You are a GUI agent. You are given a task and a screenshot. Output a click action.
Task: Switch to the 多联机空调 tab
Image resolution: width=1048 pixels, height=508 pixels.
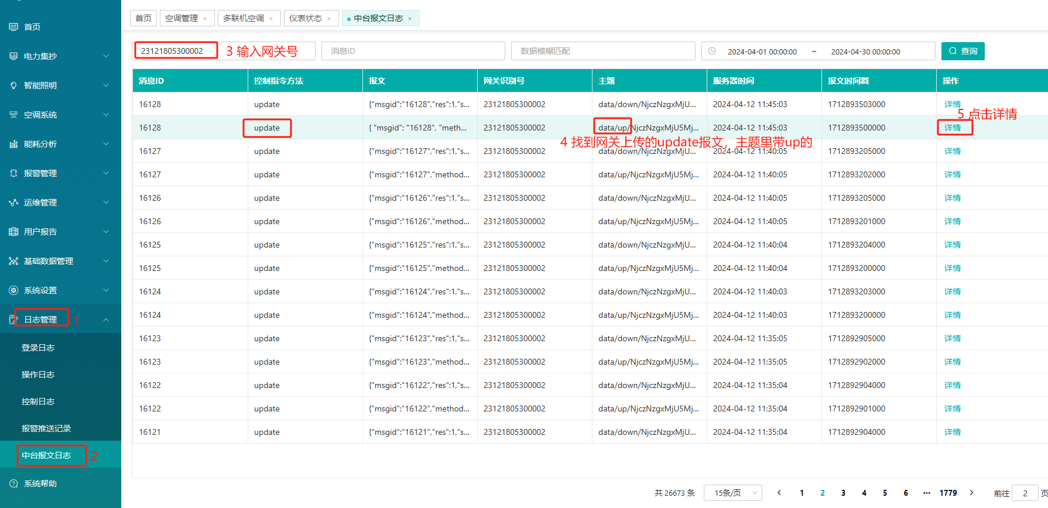[x=244, y=18]
